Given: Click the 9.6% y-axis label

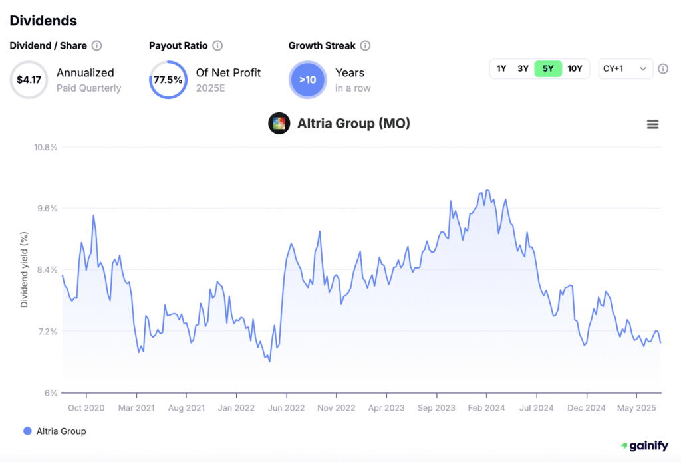Looking at the screenshot, I should click(47, 209).
